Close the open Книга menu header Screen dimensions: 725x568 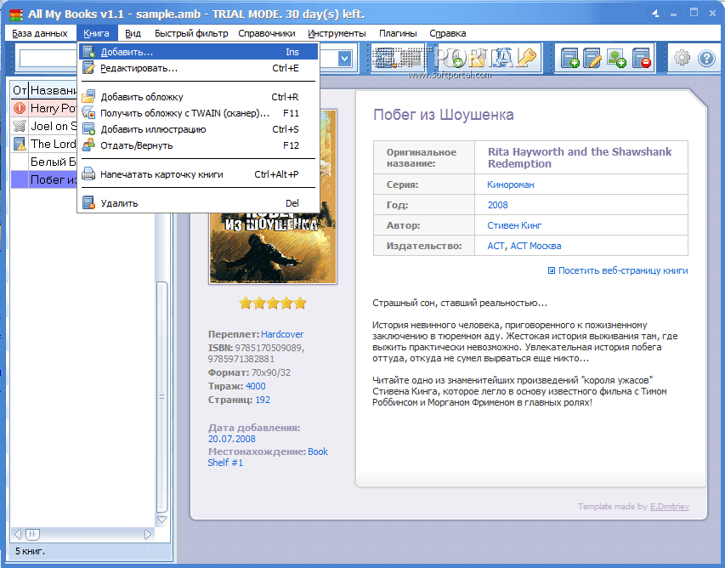[x=96, y=33]
